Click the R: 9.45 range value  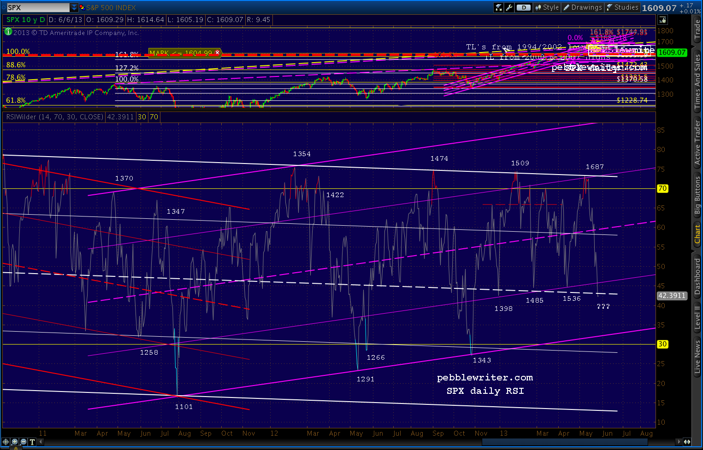[259, 20]
